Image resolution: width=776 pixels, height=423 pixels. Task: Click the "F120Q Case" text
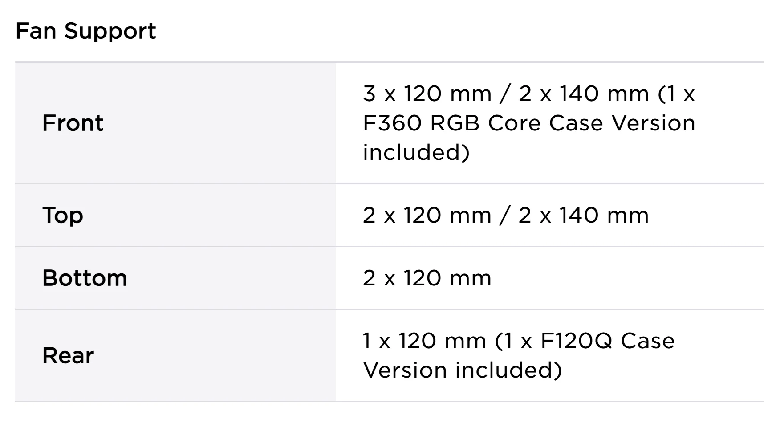click(608, 341)
